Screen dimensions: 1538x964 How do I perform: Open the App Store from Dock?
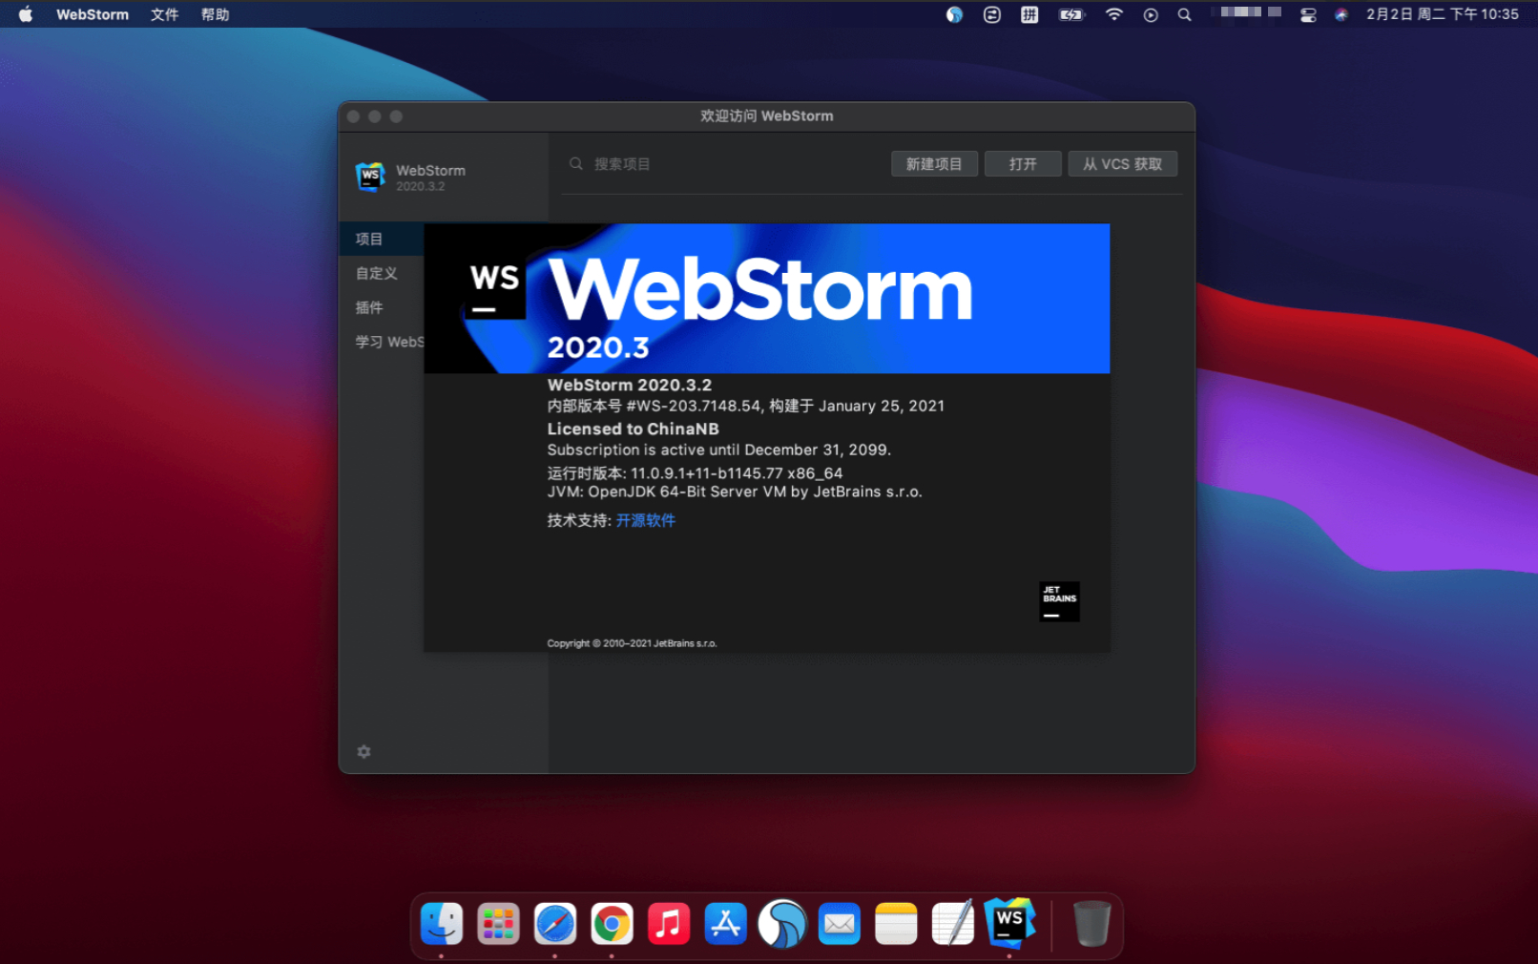pos(725,924)
